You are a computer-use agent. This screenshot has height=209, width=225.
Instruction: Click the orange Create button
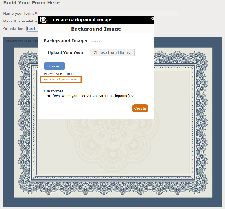(140, 108)
